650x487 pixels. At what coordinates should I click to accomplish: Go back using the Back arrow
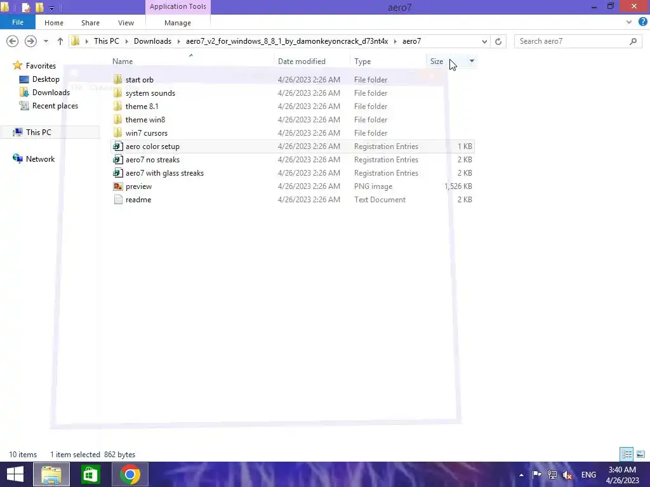[13, 41]
